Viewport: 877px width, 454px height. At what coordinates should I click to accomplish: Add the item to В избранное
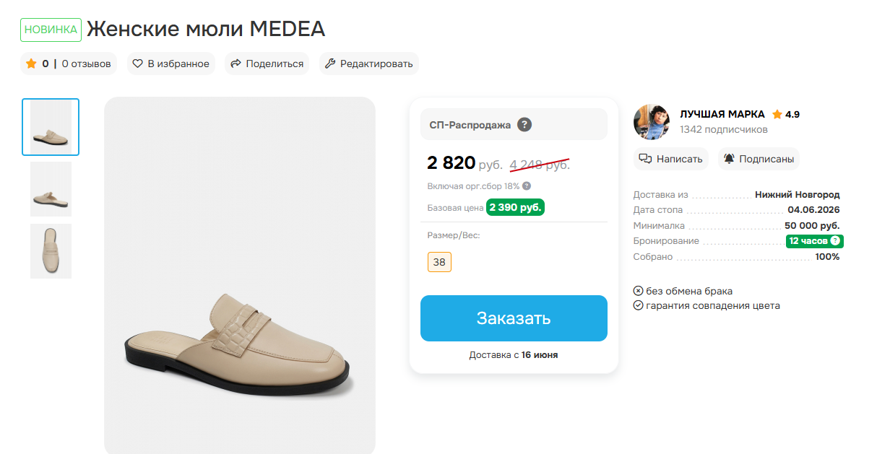(171, 64)
